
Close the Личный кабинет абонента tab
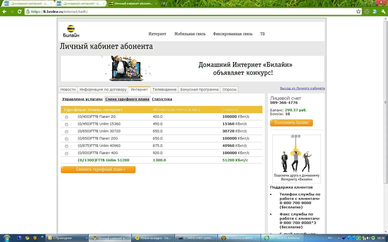point(156,3)
